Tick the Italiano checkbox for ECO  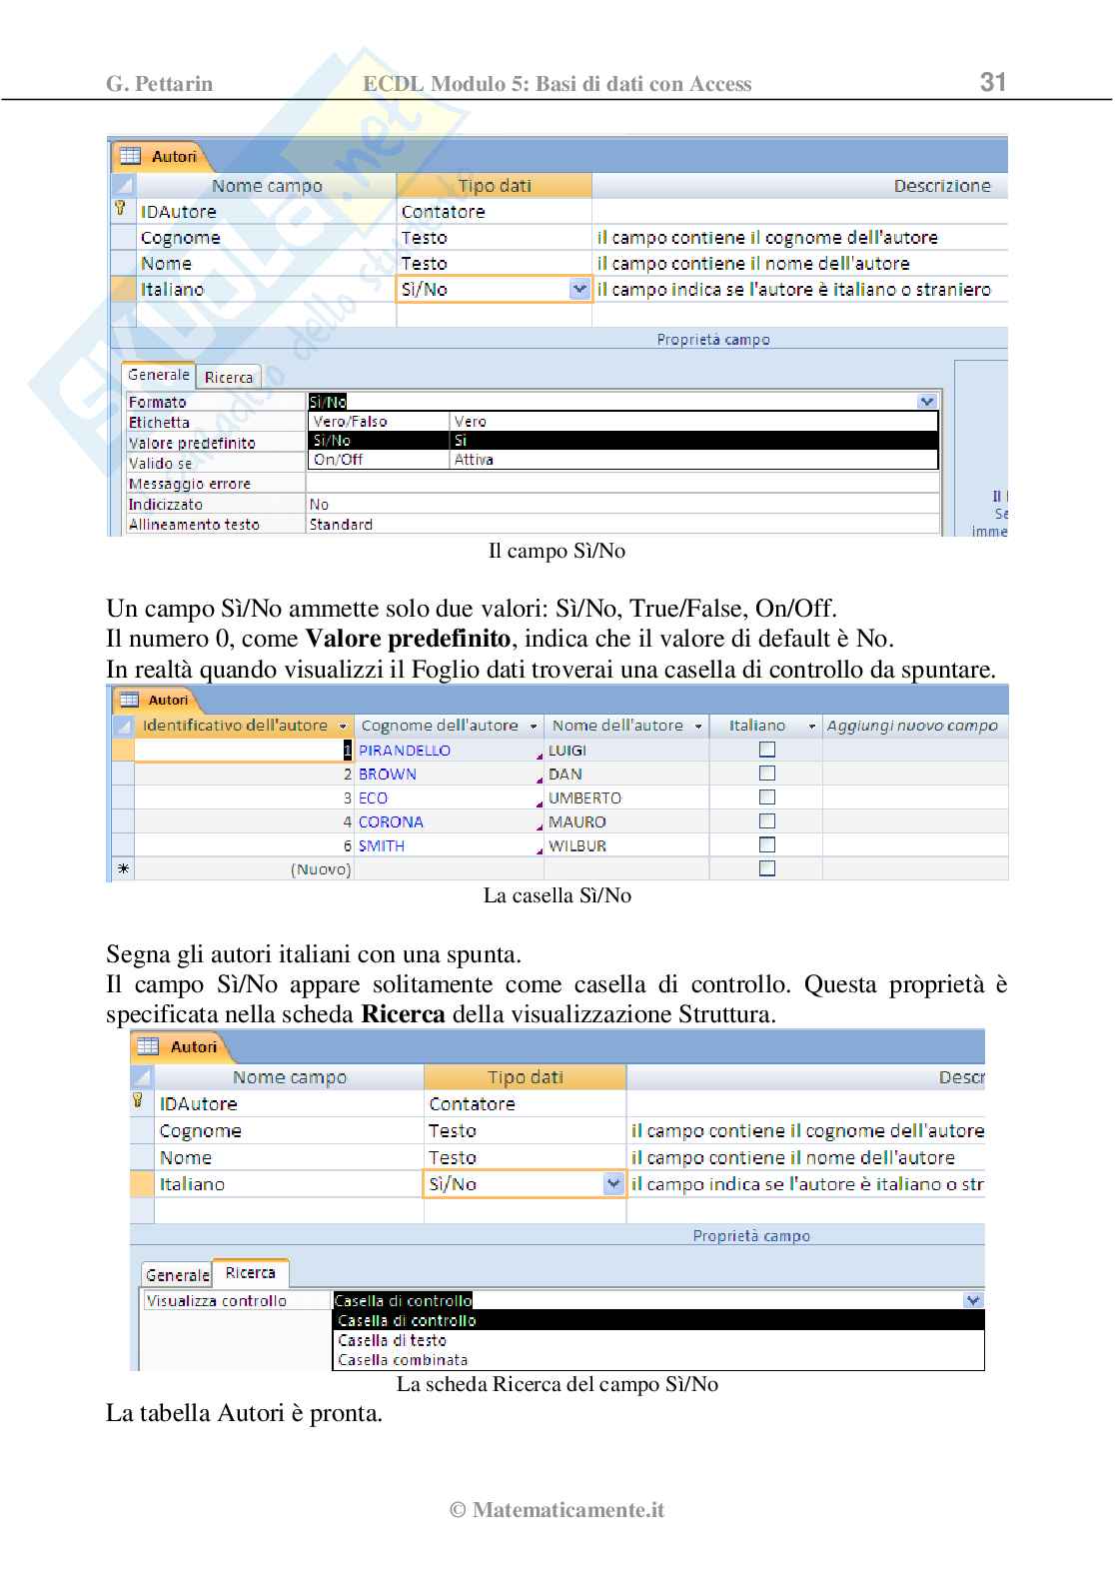[x=767, y=797]
